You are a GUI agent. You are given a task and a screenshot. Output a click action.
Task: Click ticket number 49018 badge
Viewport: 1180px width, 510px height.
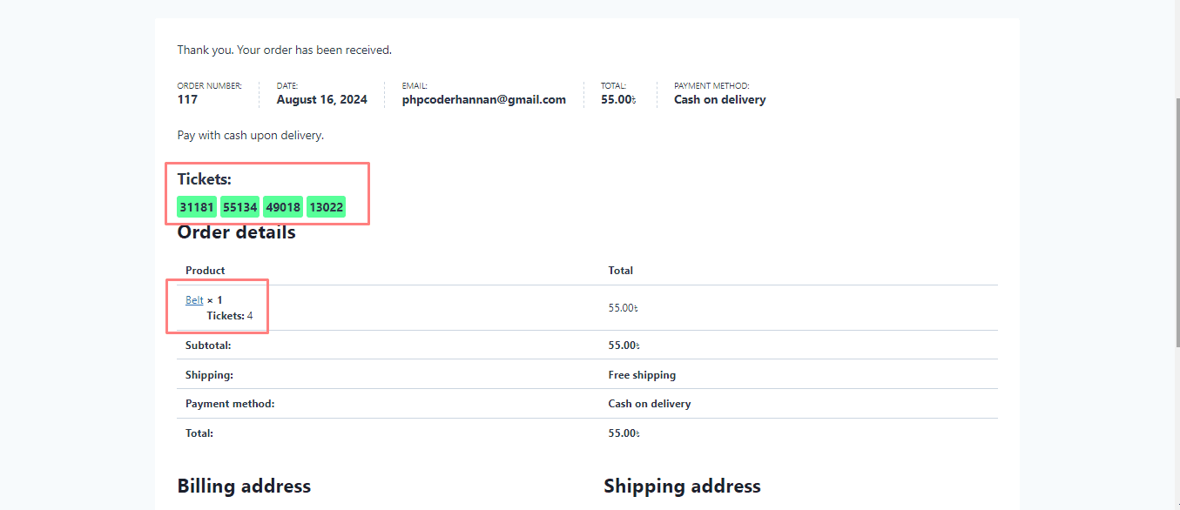point(283,207)
